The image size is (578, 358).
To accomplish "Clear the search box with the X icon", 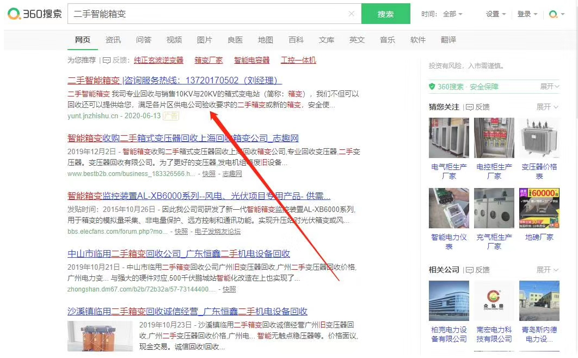I will pyautogui.click(x=351, y=14).
